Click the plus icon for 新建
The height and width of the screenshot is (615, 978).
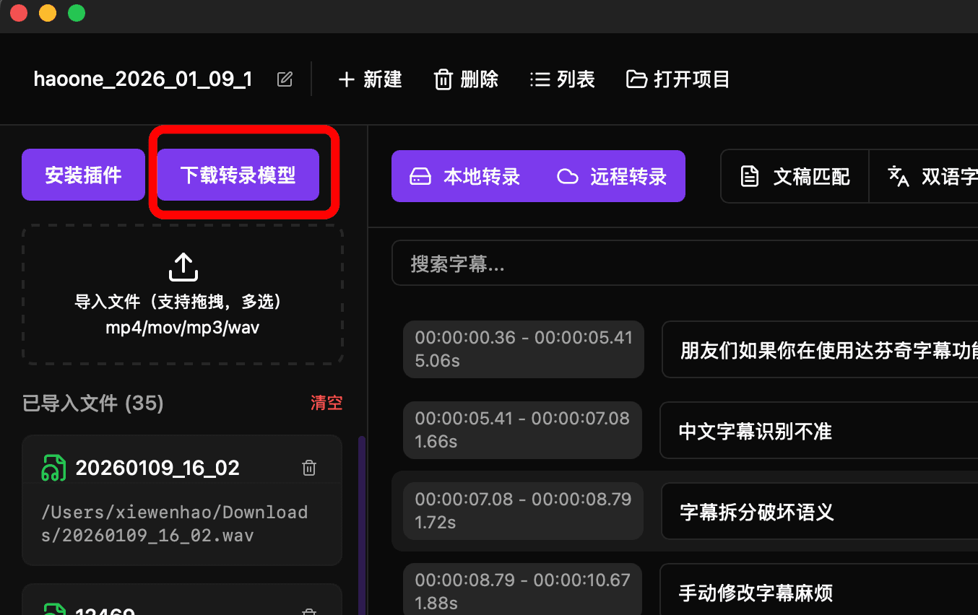click(347, 79)
